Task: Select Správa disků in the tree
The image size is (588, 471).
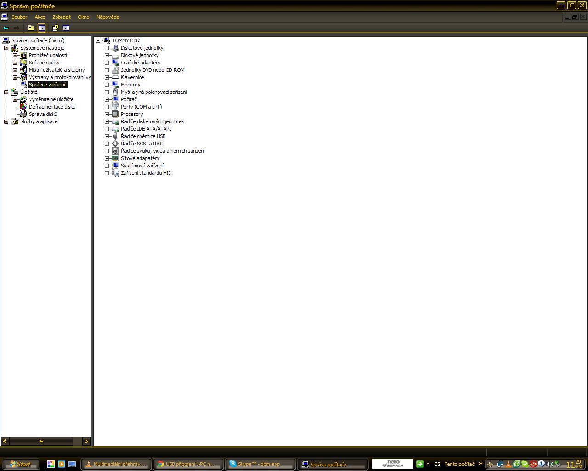Action: pyautogui.click(x=43, y=114)
